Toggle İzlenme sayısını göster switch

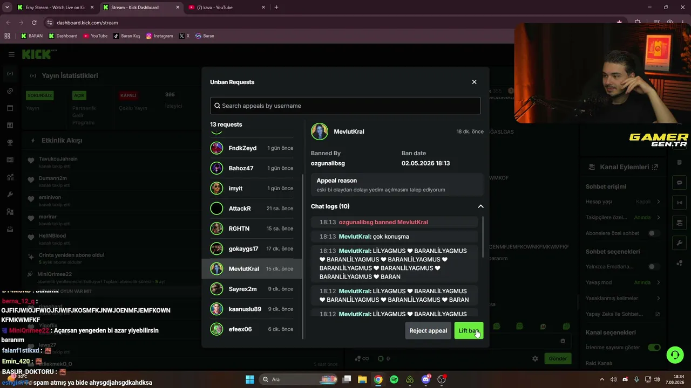[x=654, y=348]
